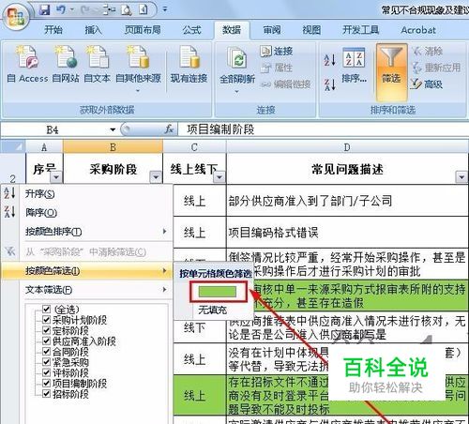
Task: Switch to 开始 ribbon tab
Action: tap(53, 30)
